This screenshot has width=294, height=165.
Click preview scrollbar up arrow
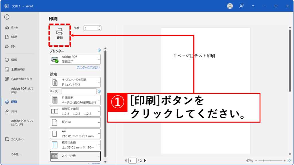(290, 27)
